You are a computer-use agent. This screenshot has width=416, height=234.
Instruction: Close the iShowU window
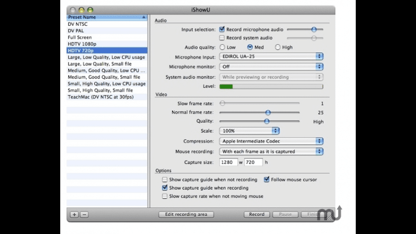[x=72, y=10]
